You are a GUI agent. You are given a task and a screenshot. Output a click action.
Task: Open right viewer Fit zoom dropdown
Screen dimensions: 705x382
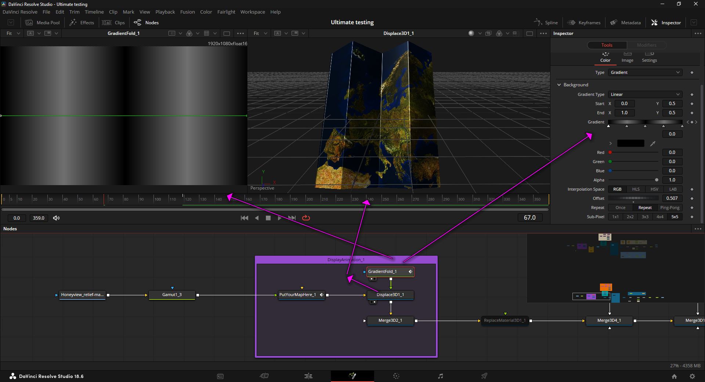coord(260,33)
